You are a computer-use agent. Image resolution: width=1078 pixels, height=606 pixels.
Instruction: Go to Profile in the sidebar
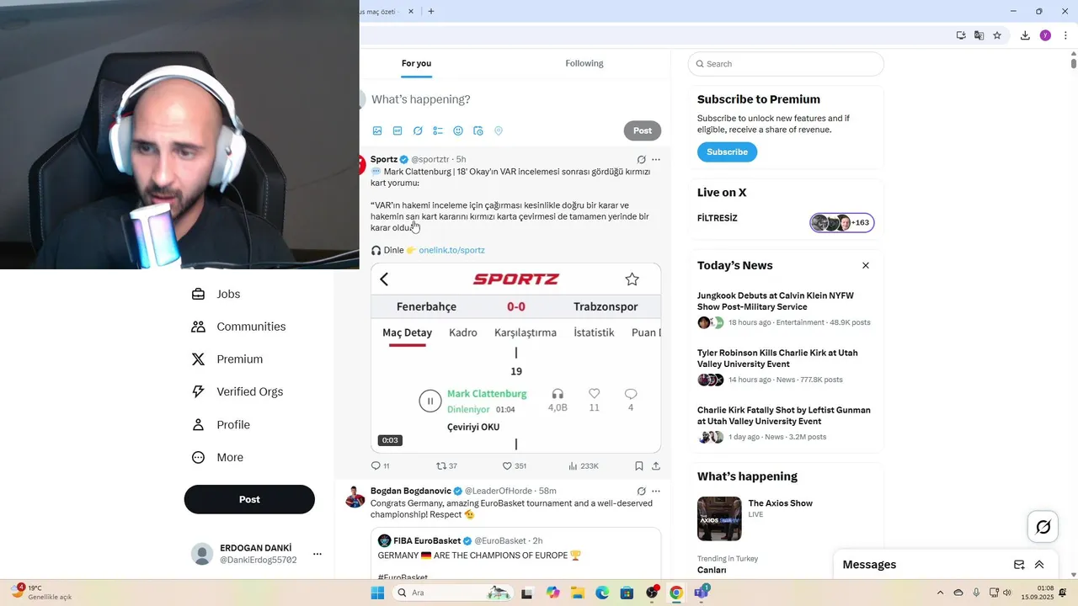220,425
